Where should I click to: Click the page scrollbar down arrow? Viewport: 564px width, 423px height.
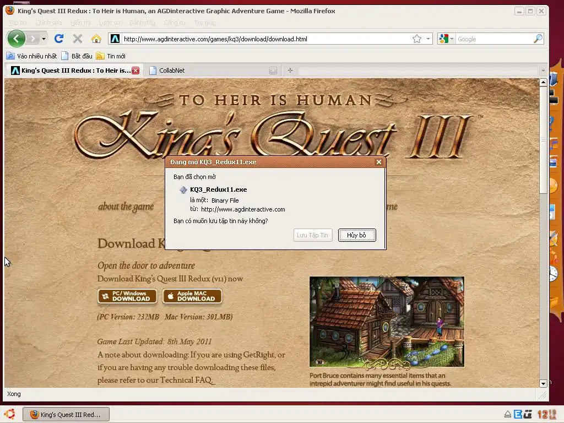point(543,383)
